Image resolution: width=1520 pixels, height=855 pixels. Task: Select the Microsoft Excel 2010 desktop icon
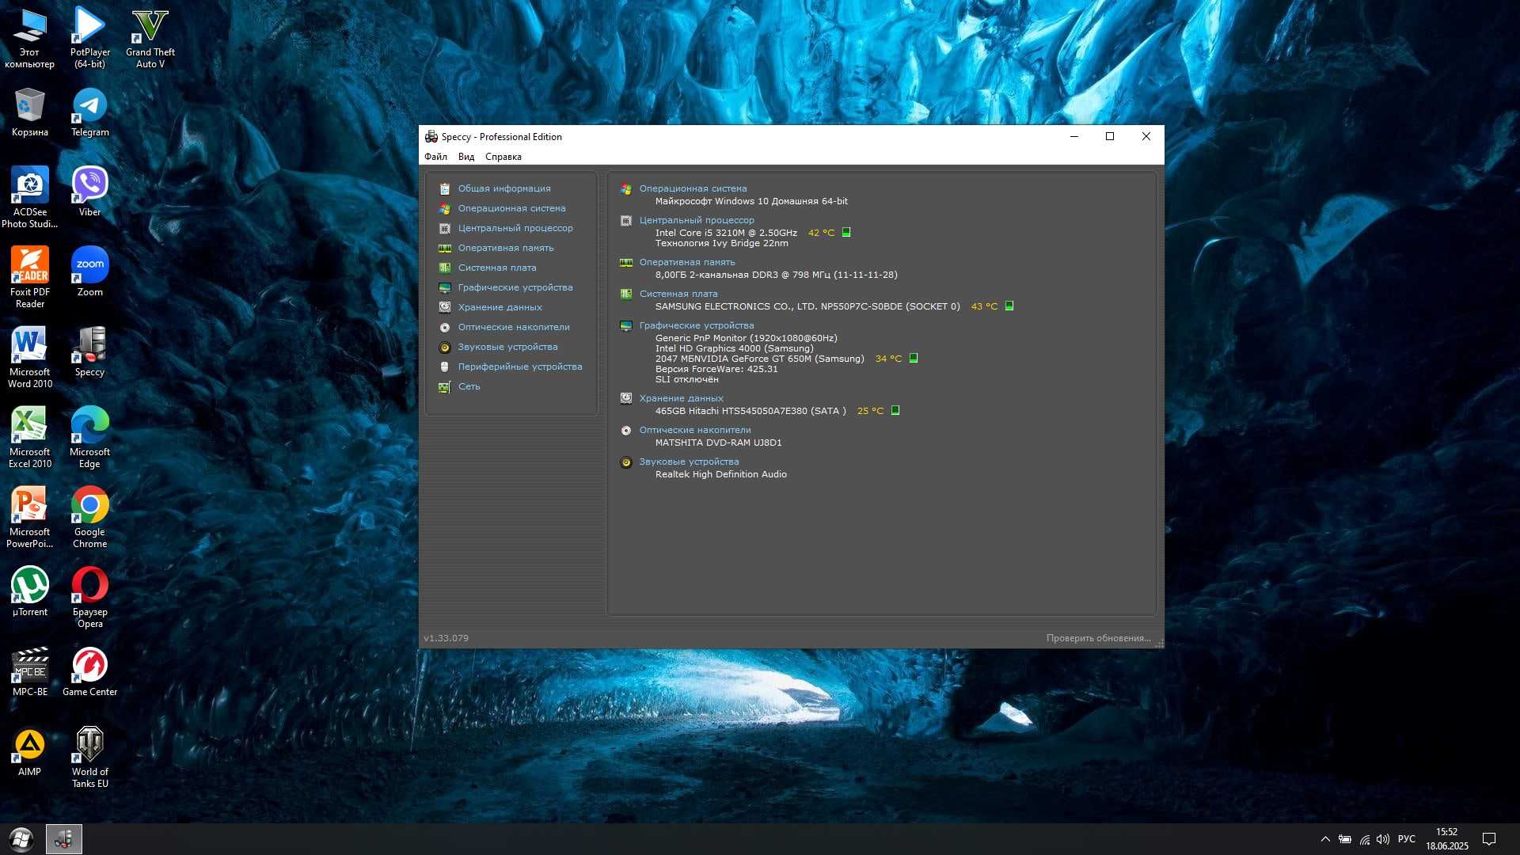(x=30, y=438)
